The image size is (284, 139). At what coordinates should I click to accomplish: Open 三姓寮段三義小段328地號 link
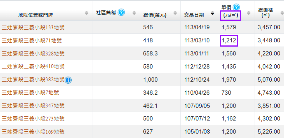tap(33, 54)
